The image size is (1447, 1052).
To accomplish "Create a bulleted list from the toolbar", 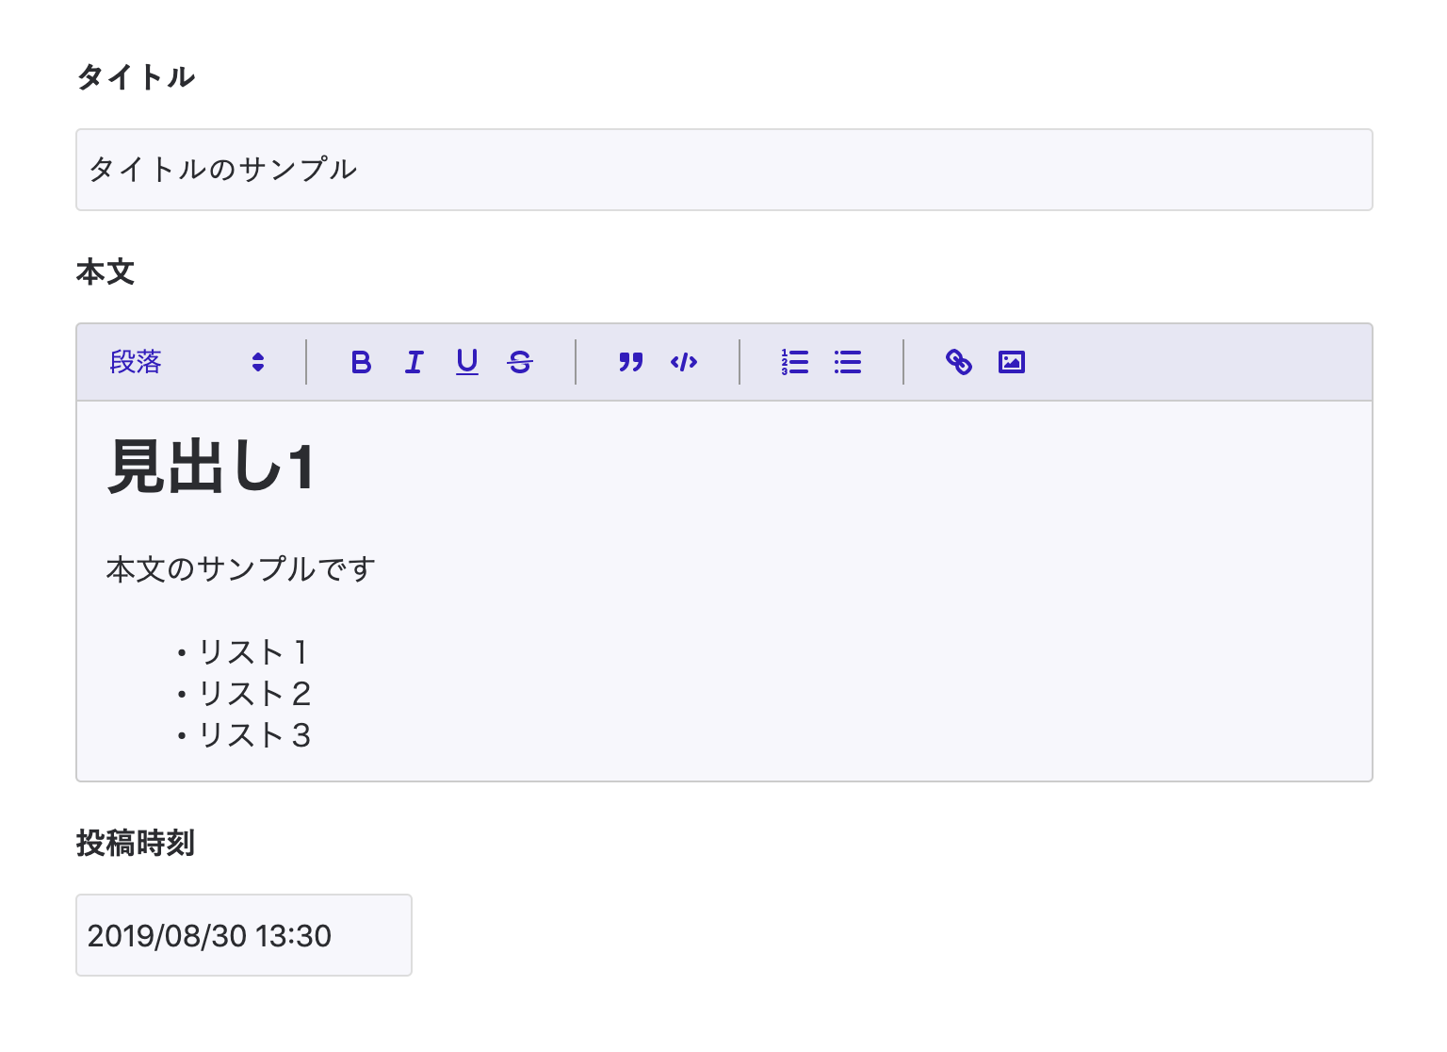I will click(848, 362).
